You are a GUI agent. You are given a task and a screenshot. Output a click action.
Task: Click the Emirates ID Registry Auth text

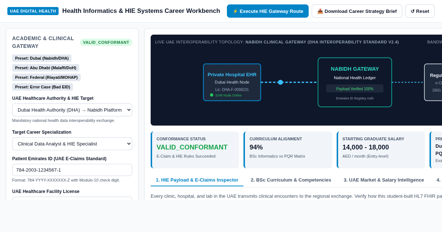point(355,98)
